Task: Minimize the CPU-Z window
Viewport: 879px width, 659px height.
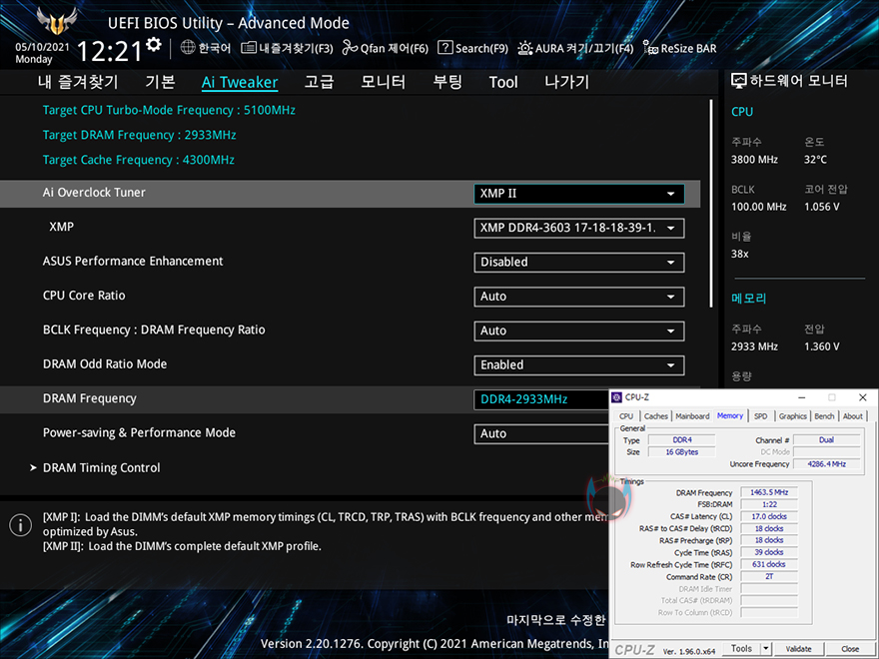Action: click(x=802, y=397)
